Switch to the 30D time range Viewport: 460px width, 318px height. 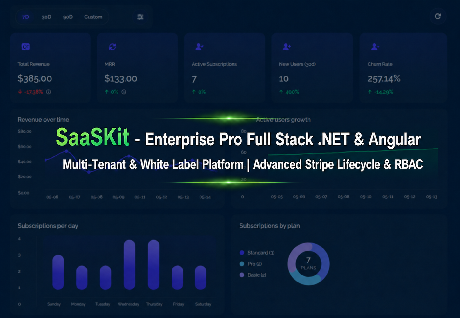46,17
